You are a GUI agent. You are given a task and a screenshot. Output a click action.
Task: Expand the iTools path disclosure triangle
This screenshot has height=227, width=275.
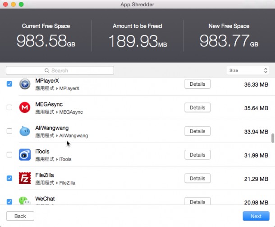pos(57,159)
